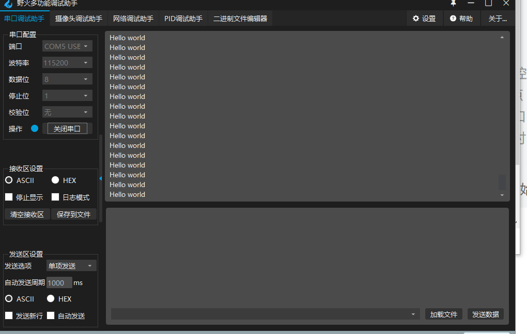The width and height of the screenshot is (527, 334).
Task: Enable the 发送新行 checkbox
Action: pyautogui.click(x=9, y=315)
